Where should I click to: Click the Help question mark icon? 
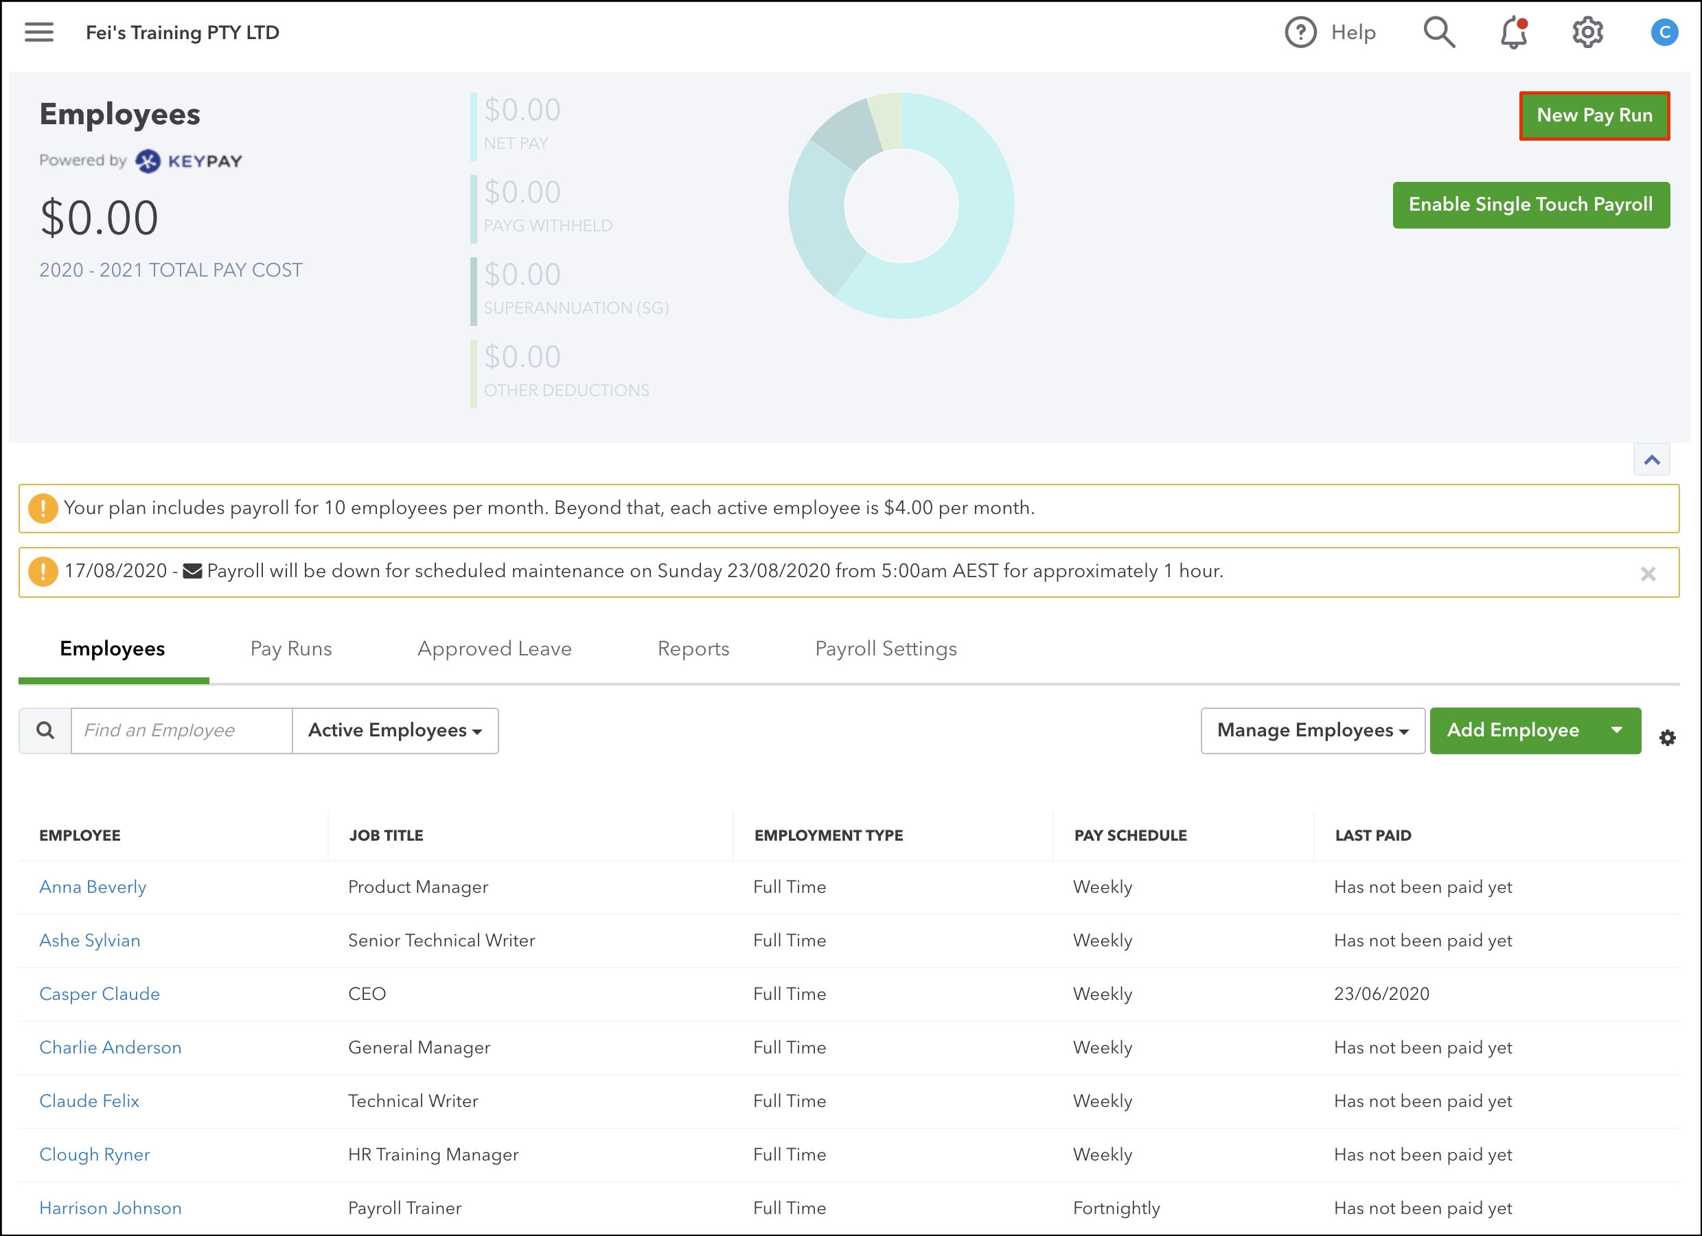click(1300, 33)
